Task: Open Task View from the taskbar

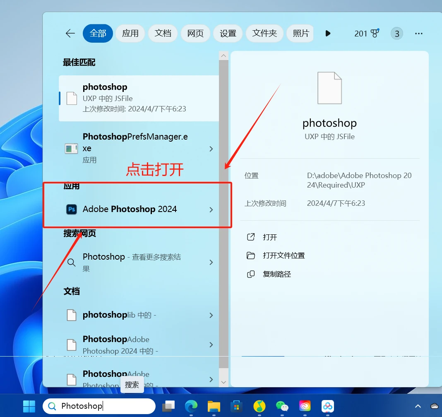Action: 168,406
